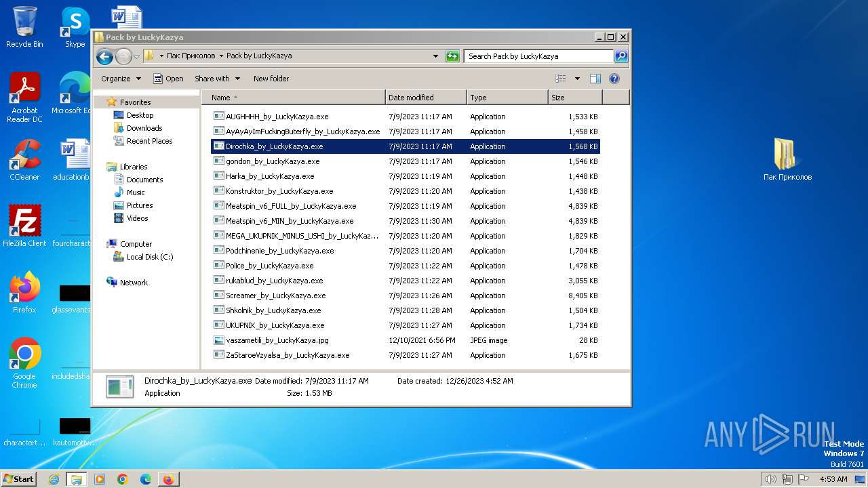868x488 pixels.
Task: Click the volume speaker tray icon
Action: point(770,479)
